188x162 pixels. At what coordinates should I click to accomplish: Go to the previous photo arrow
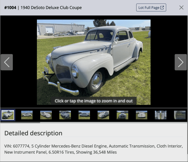[x=7, y=62]
